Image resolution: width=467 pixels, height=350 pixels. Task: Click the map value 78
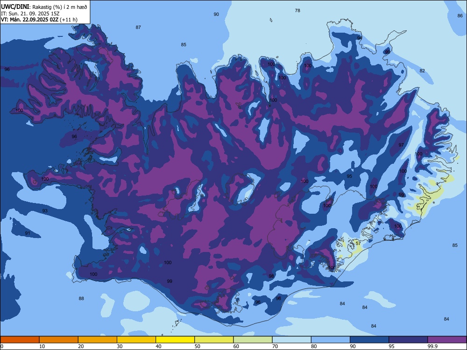[x=297, y=10]
